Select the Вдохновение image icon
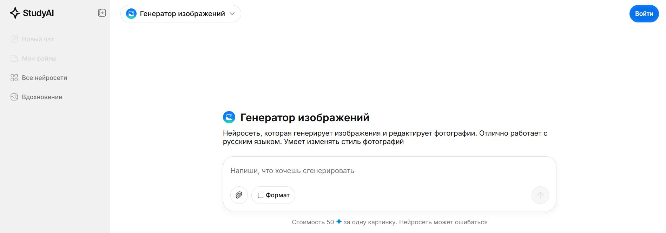Viewport: 666px width, 233px height. 14,97
